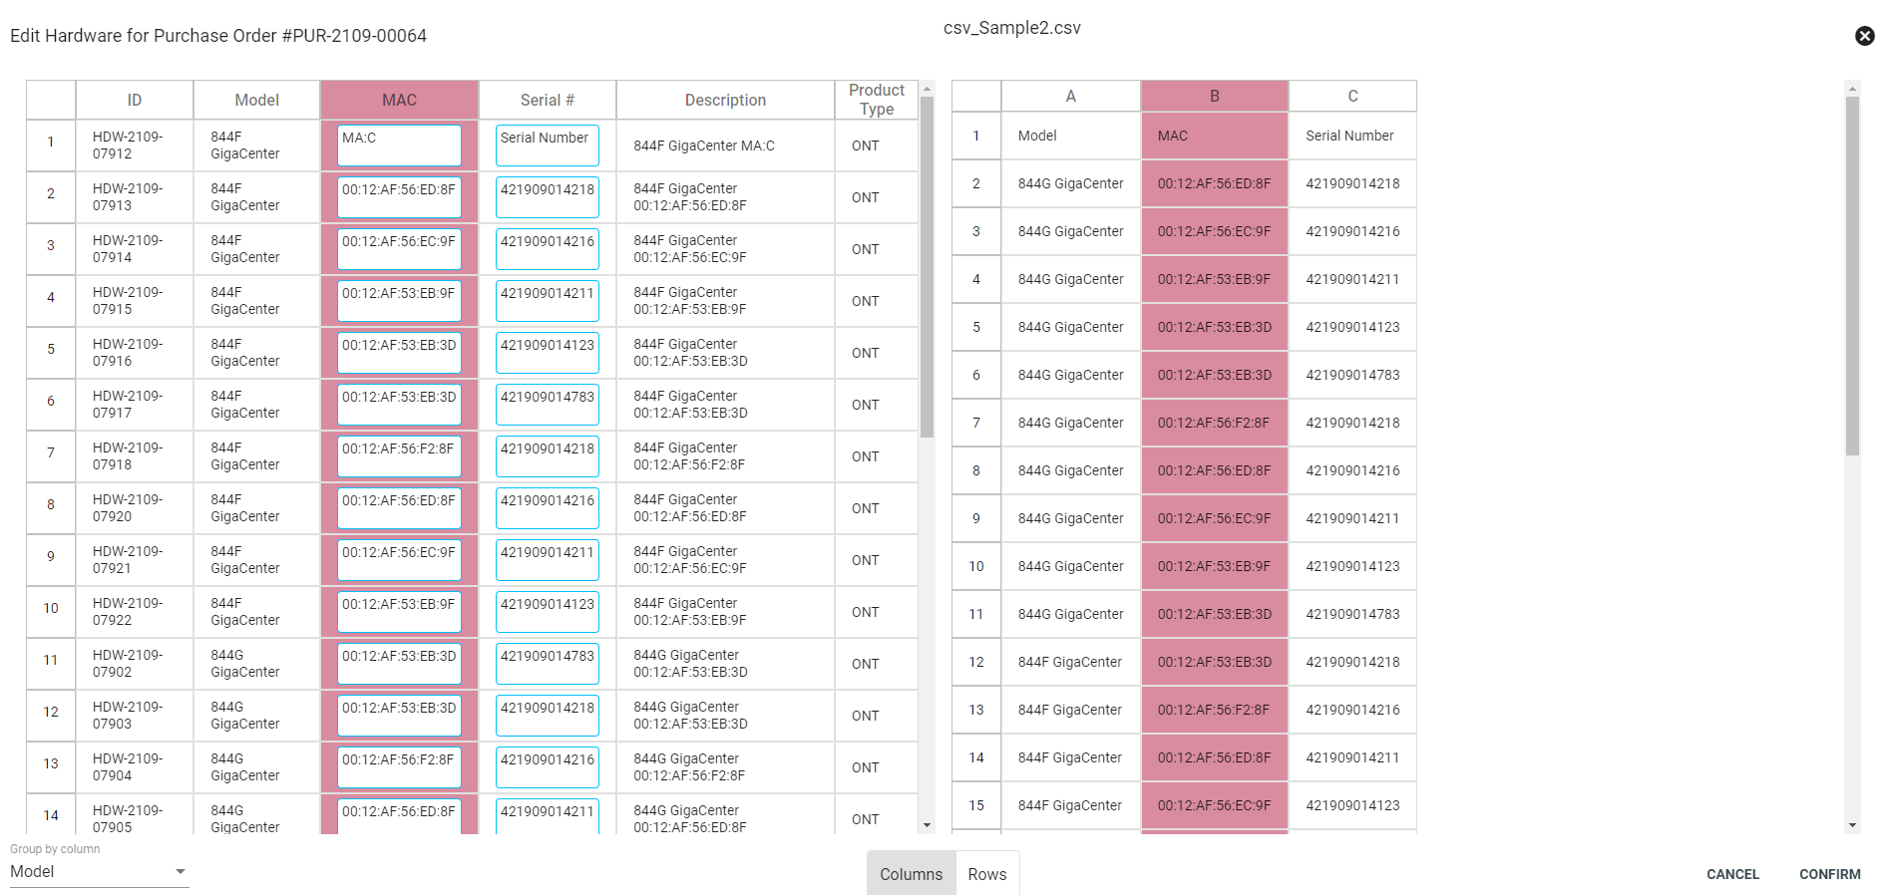Select column A header in CSV table

[x=1070, y=96]
